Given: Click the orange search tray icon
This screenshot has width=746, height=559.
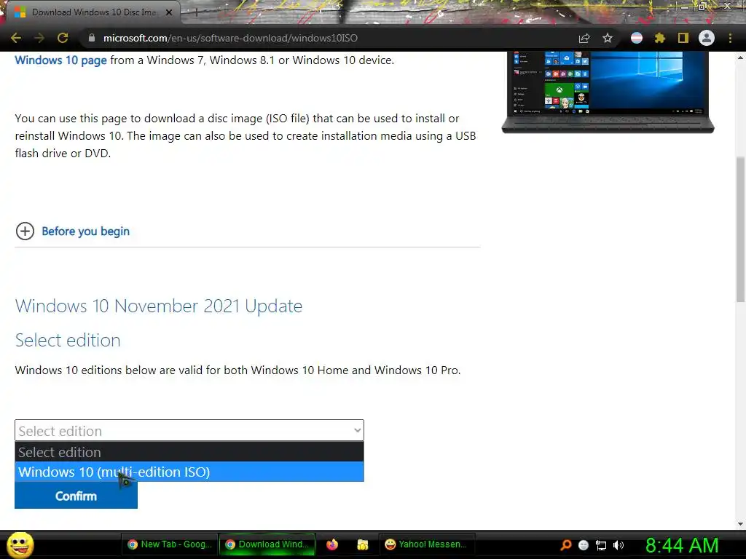Looking at the screenshot, I should [x=566, y=545].
